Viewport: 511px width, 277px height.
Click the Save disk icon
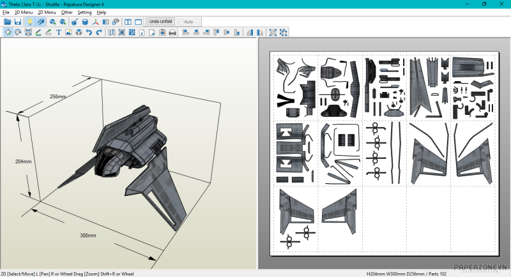18,22
